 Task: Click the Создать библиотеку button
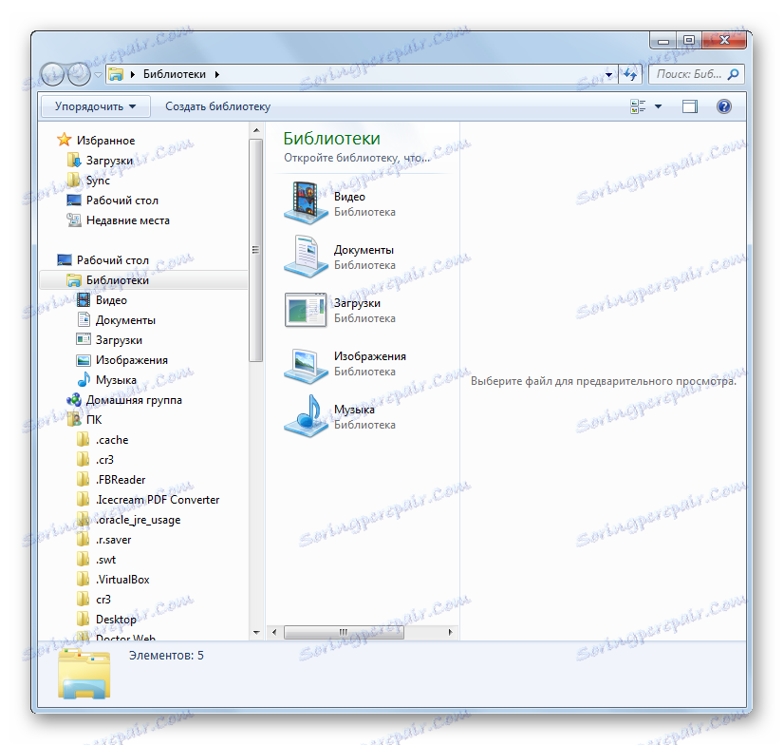218,105
